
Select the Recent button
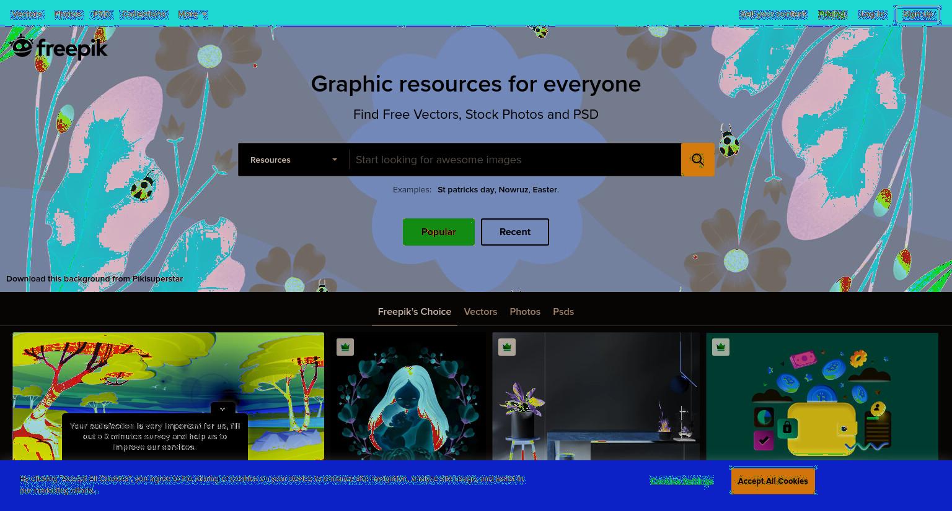pyautogui.click(x=515, y=232)
